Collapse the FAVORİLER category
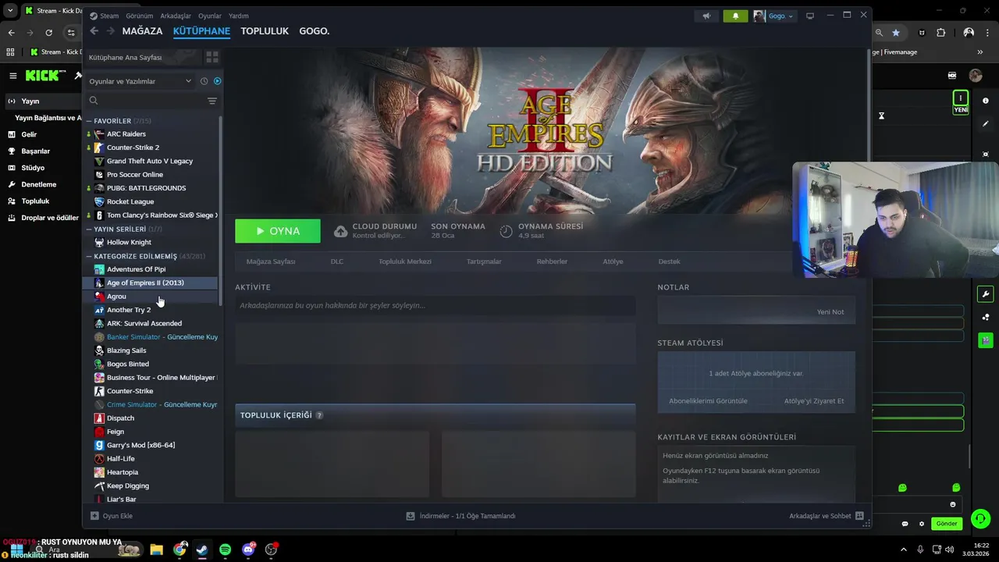 click(89, 121)
